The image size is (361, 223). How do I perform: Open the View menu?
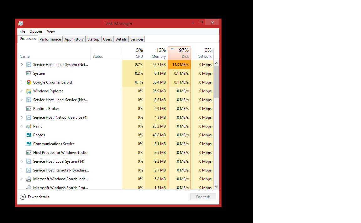point(51,31)
